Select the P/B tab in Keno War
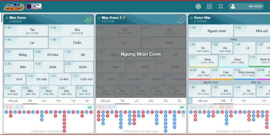This screenshot has height=135, width=270. point(223,101)
